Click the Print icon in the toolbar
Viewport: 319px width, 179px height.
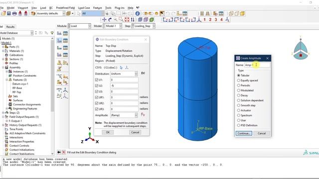pyautogui.click(x=14, y=13)
